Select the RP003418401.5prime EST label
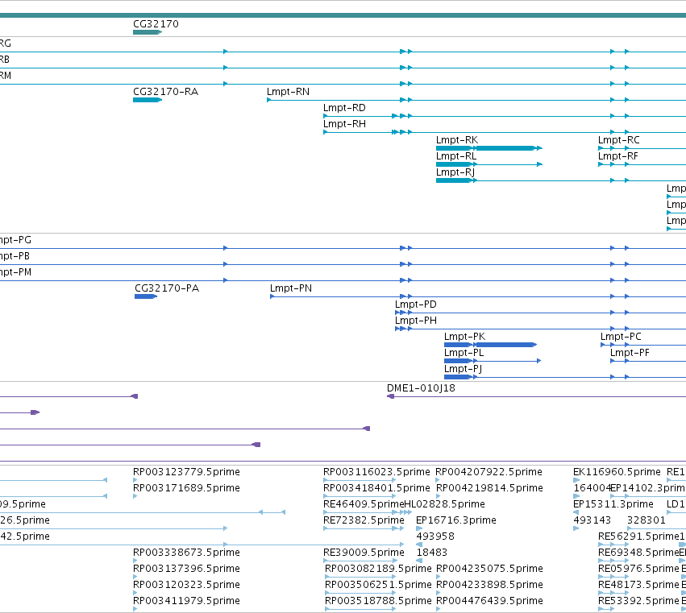Viewport: 686px width, 613px height. click(376, 488)
